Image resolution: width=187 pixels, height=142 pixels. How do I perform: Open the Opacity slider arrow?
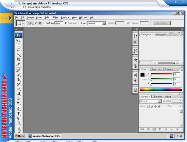[x=181, y=101]
